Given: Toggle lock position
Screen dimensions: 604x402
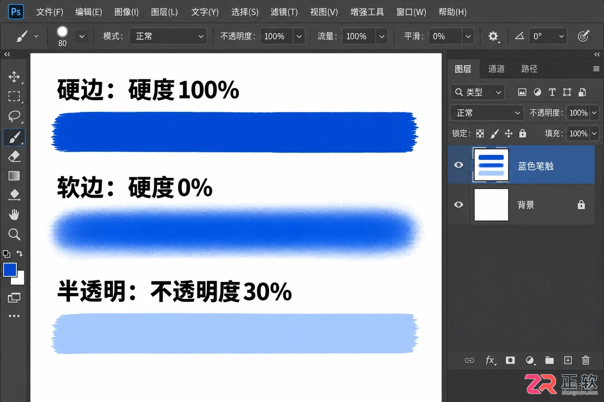Looking at the screenshot, I should (x=509, y=134).
